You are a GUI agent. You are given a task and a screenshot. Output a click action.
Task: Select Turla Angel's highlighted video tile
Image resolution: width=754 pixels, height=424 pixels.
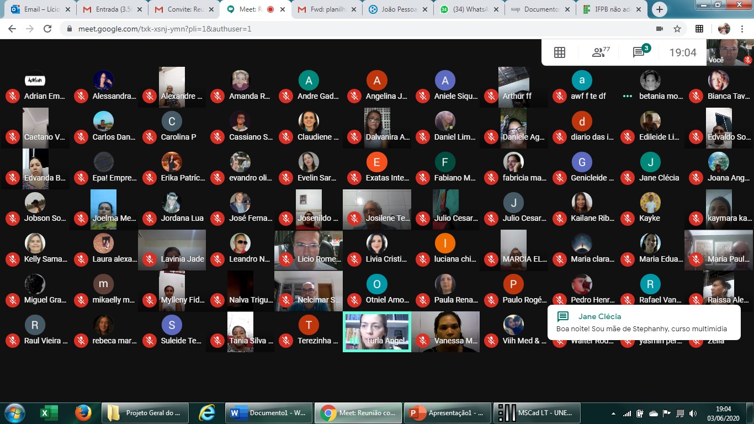(377, 332)
